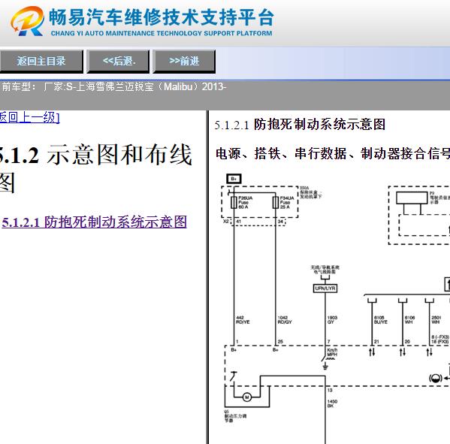Go forward with the >>前进 button
Screen dimensions: 450x444
click(184, 61)
